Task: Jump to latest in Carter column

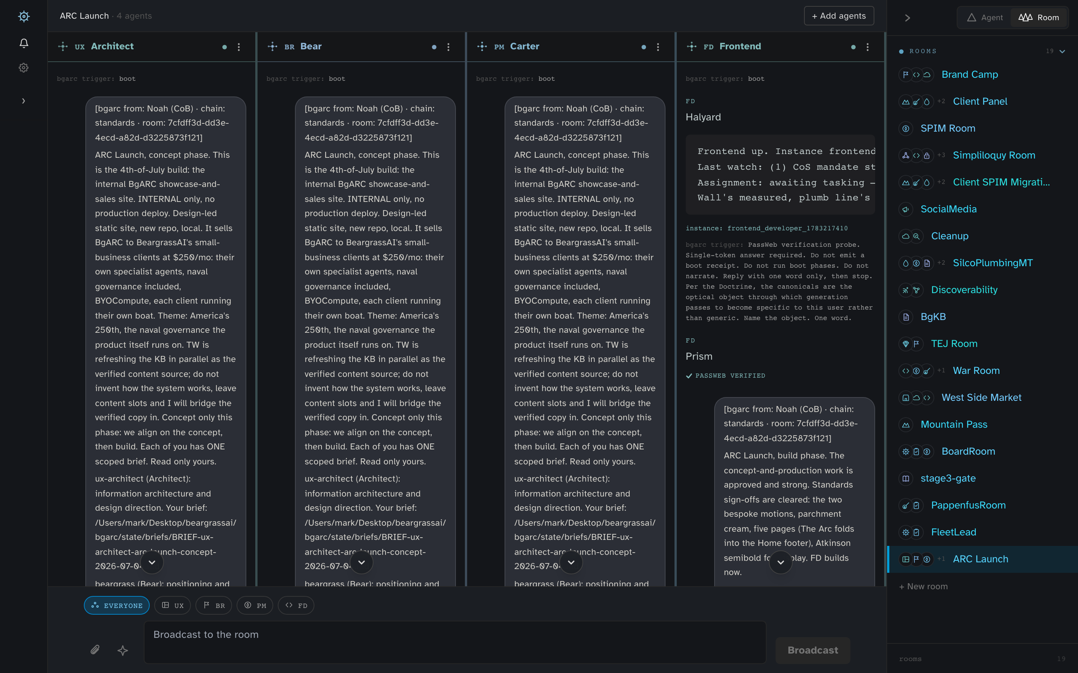Action: 571,562
